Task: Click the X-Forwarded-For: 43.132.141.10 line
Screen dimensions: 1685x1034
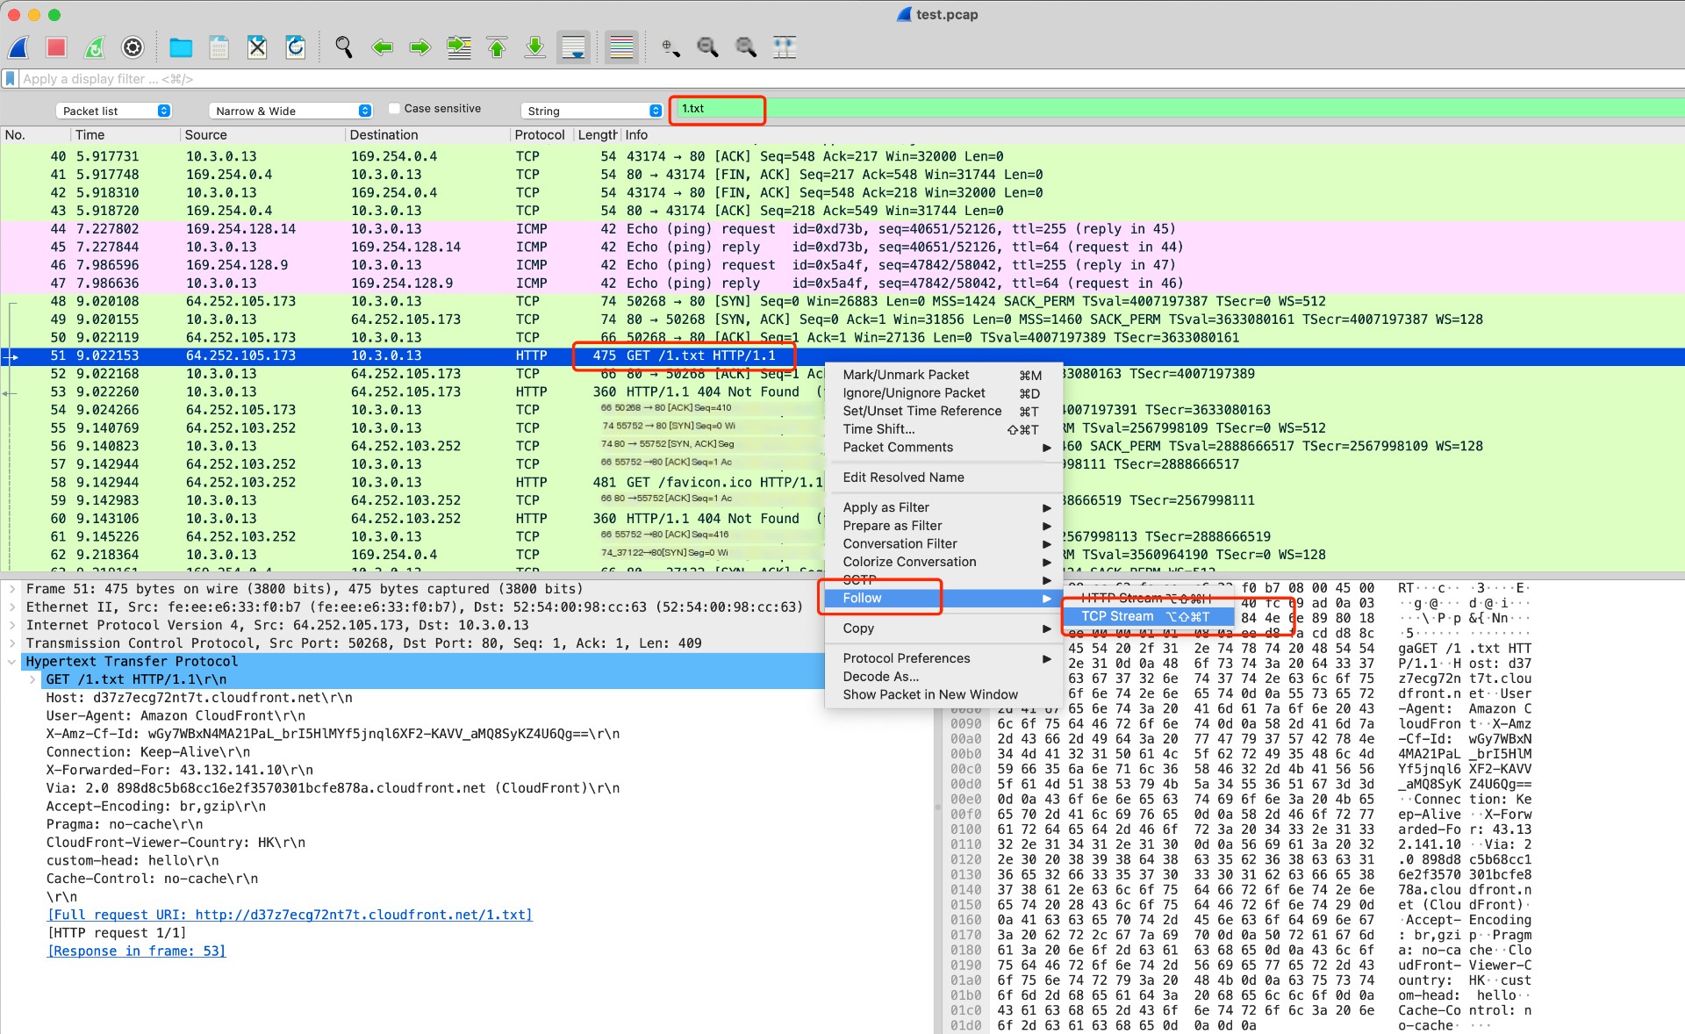Action: [180, 770]
